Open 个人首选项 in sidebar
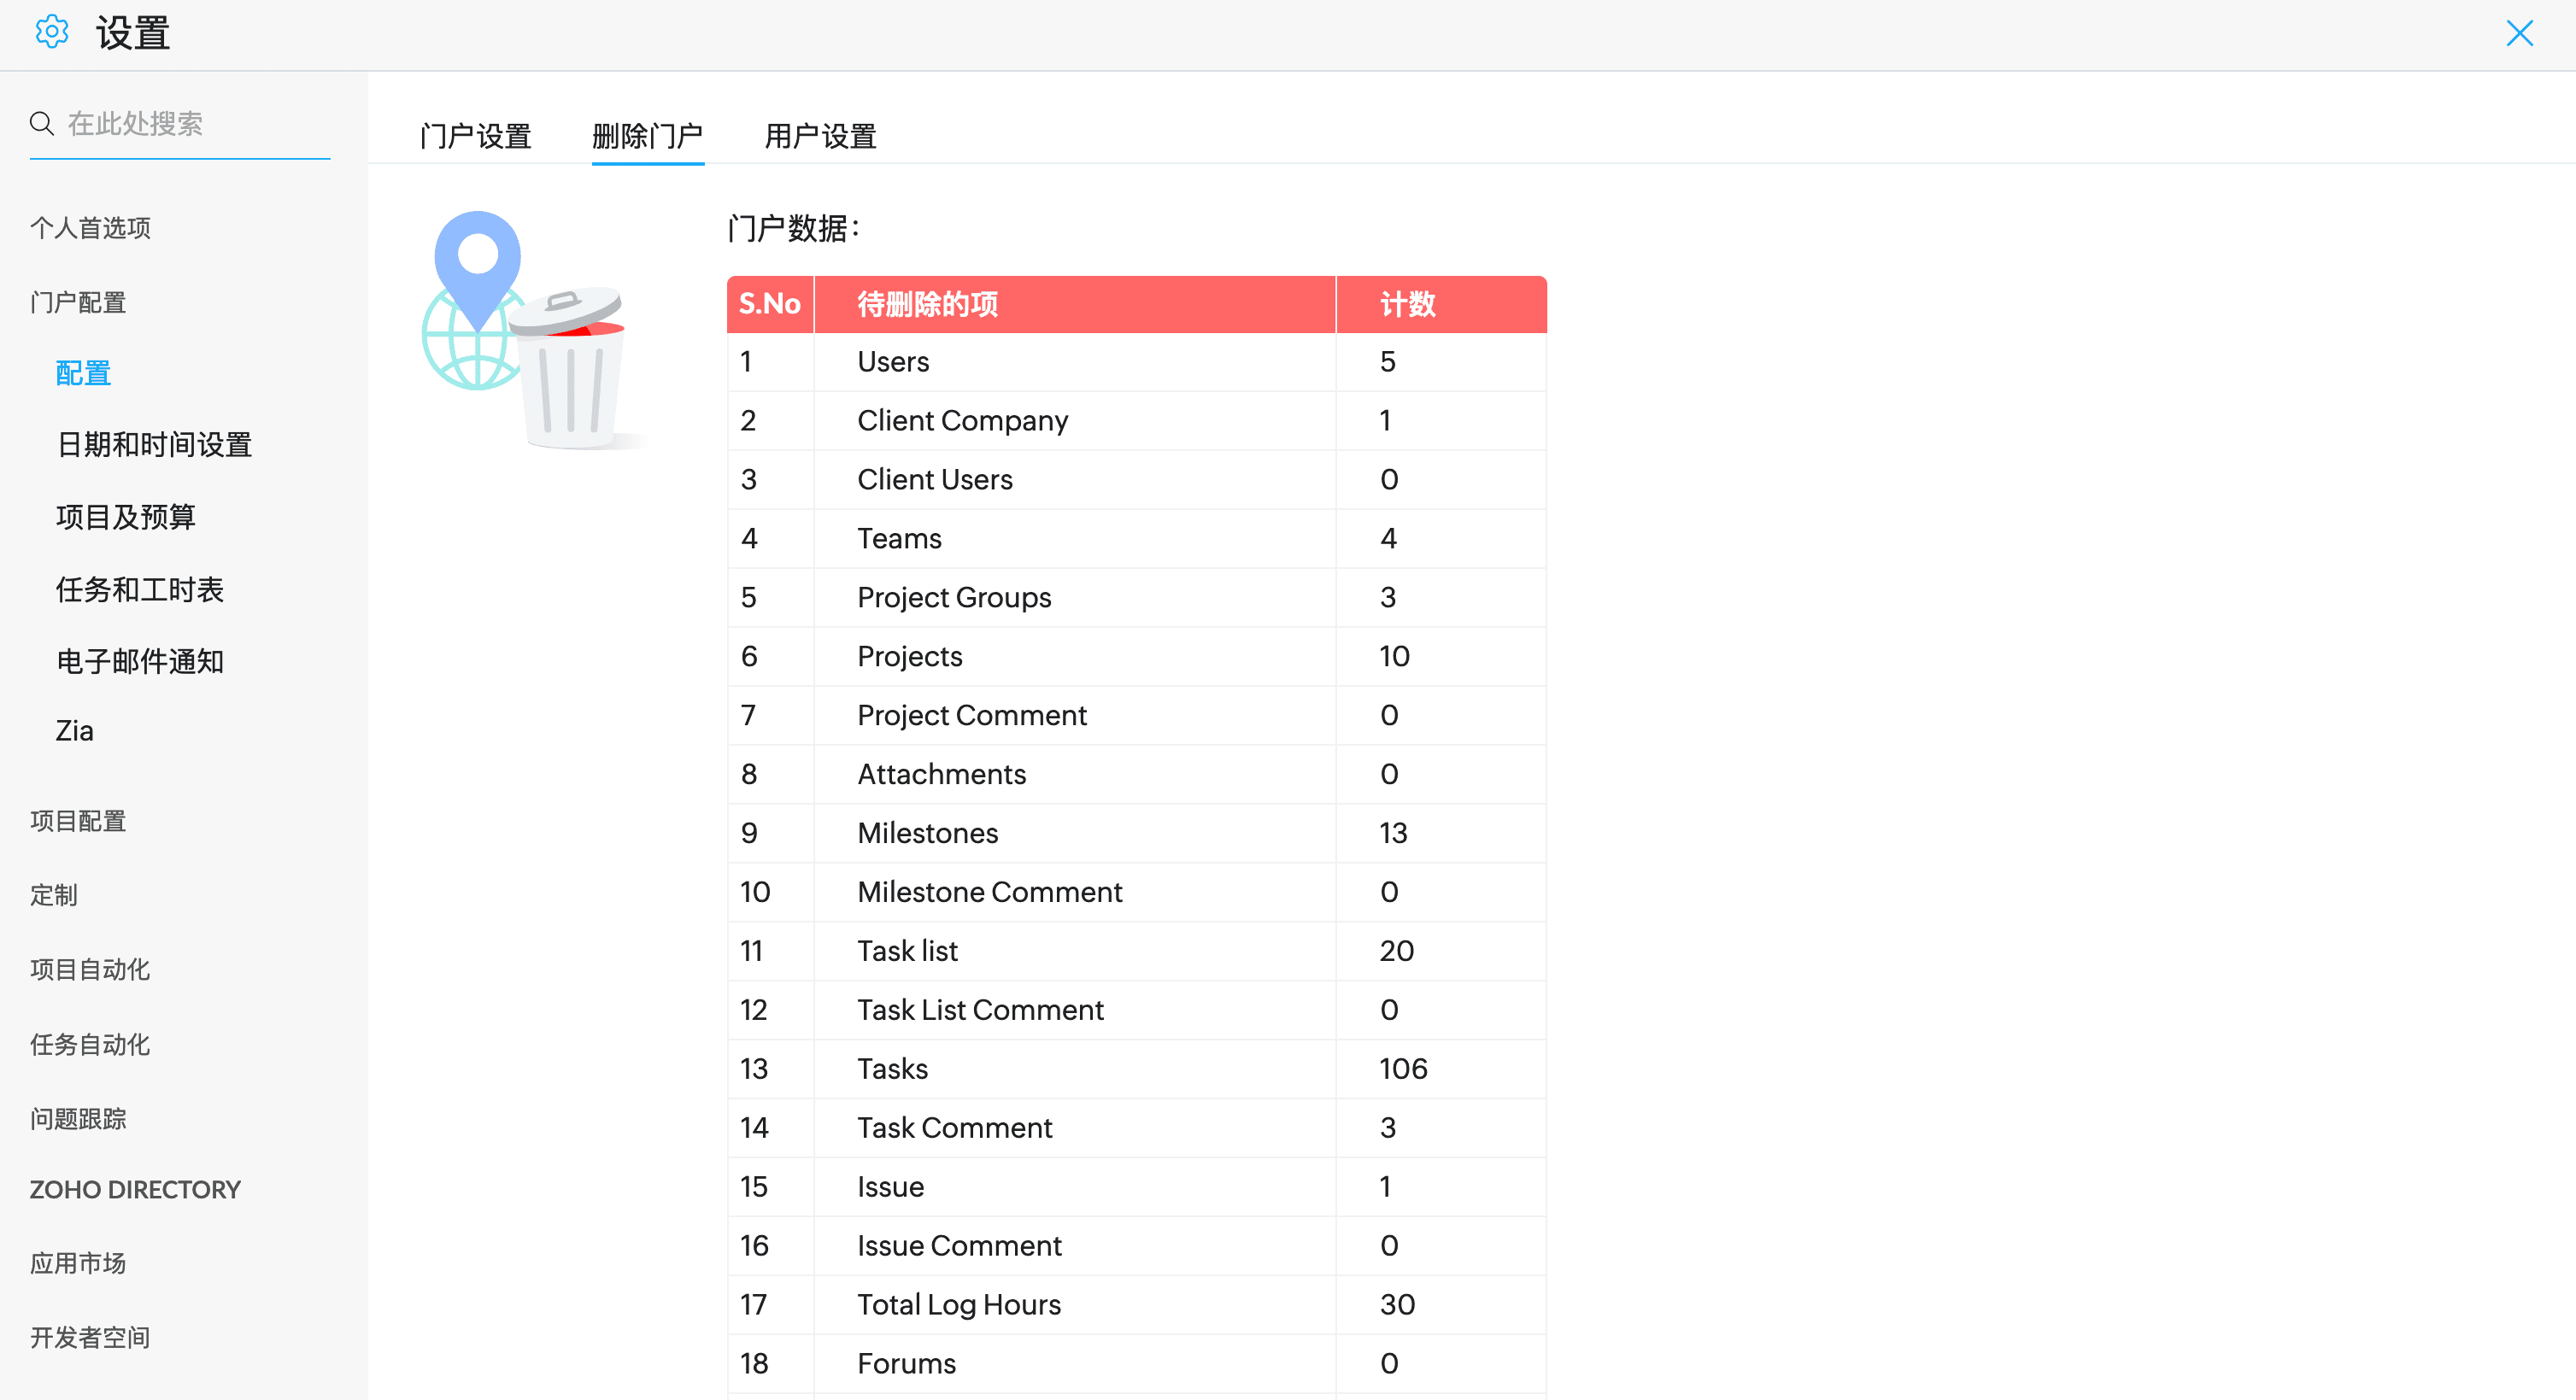This screenshot has height=1400, width=2576. 90,228
